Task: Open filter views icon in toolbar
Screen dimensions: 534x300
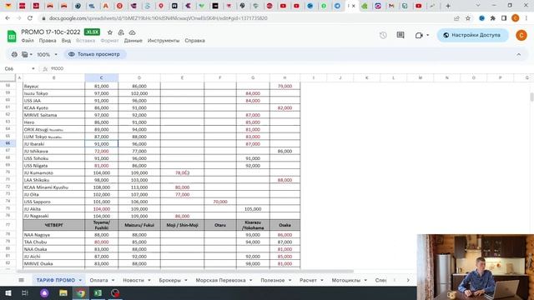Action: point(24,54)
